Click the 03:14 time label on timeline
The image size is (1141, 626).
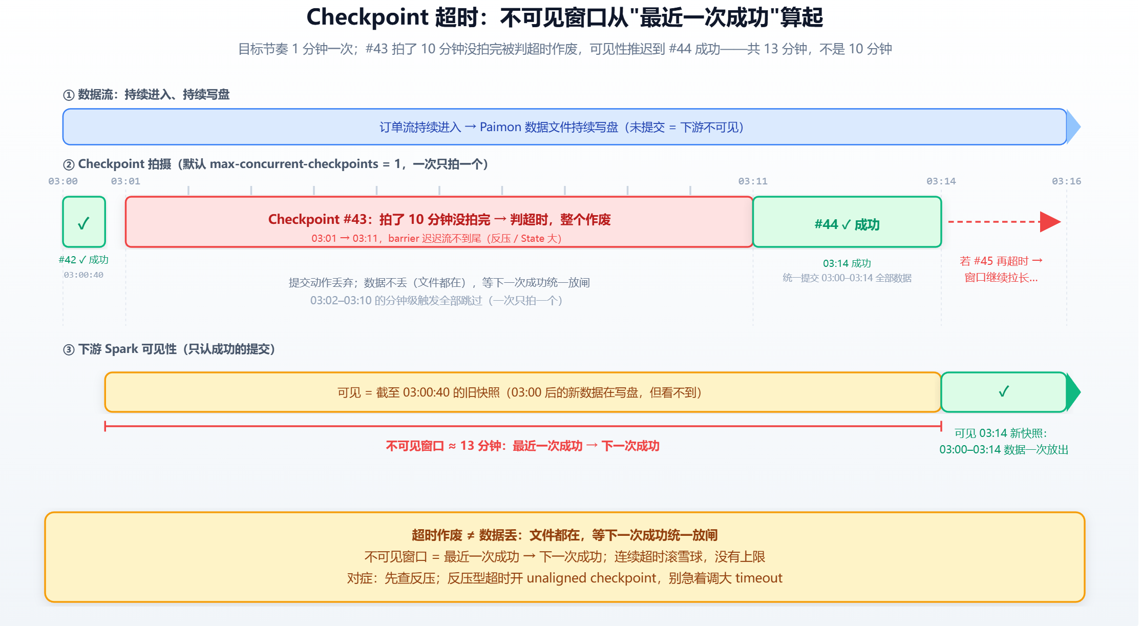[941, 181]
